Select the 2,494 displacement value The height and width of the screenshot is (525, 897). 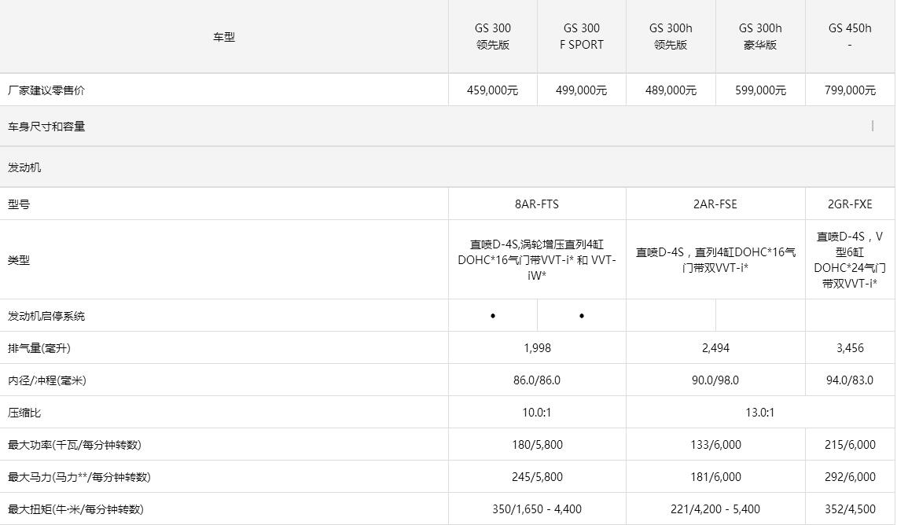coord(715,347)
